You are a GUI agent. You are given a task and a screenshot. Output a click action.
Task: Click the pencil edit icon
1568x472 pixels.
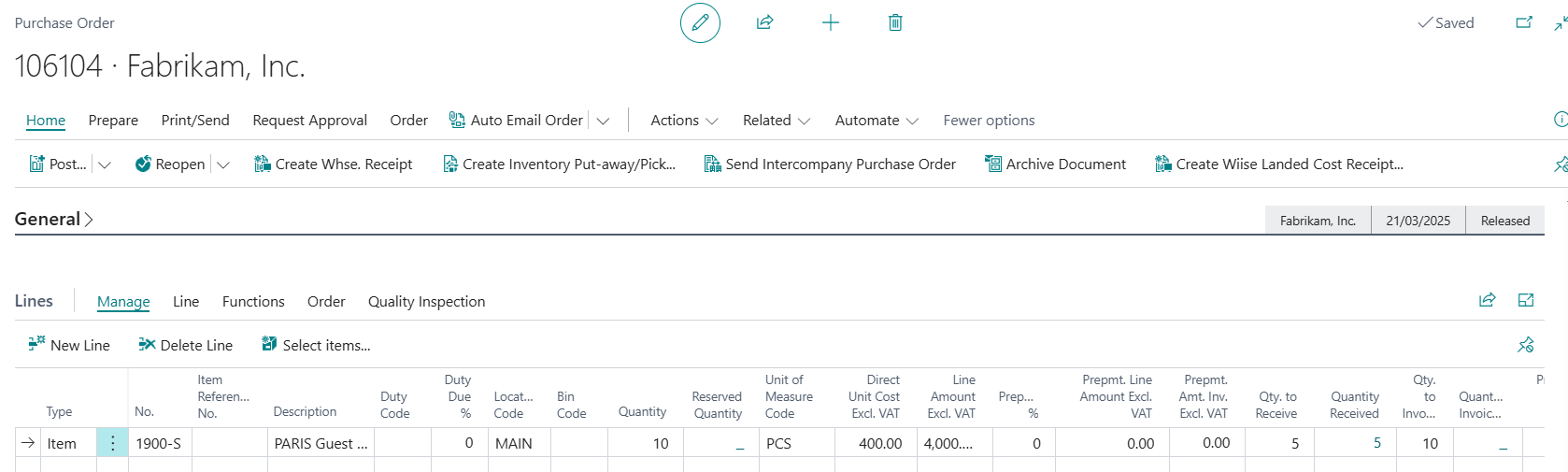(700, 22)
